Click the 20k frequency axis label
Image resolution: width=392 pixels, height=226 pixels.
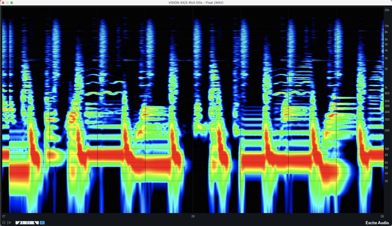point(387,10)
